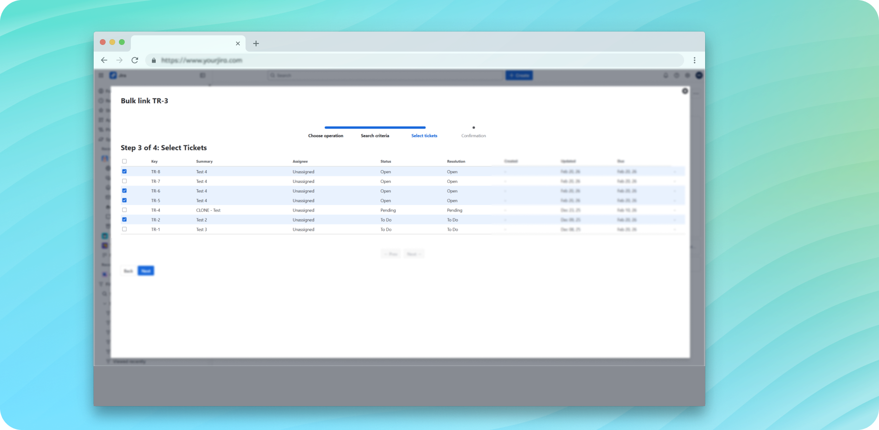879x430 pixels.
Task: Click the TR-1 key cell
Action: click(156, 229)
